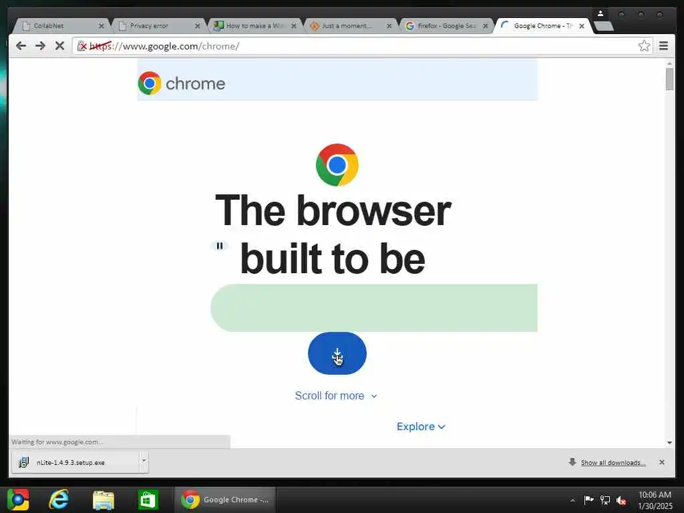Close the Privacy error tab
684x513 pixels.
pyautogui.click(x=197, y=26)
